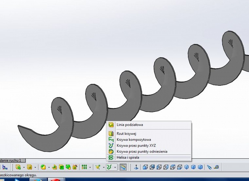Select the Draft feature icon
The width and height of the screenshot is (249, 181).
point(68,167)
